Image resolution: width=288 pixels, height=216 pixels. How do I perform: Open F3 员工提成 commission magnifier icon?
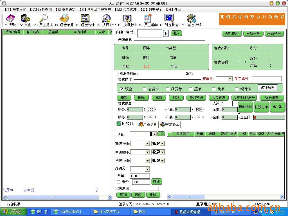tap(43, 19)
